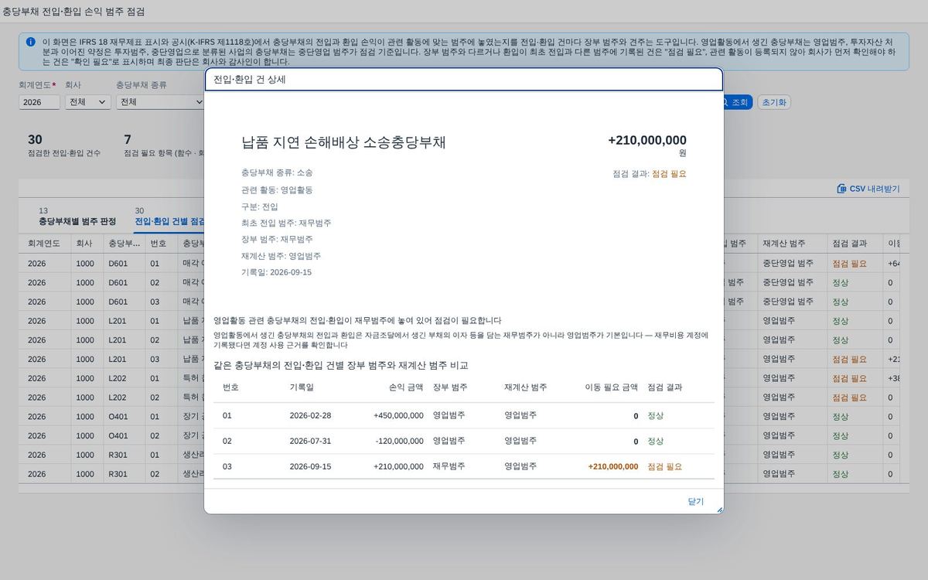Click the 회계연도 column header in background table
928x580 pixels.
[45, 243]
